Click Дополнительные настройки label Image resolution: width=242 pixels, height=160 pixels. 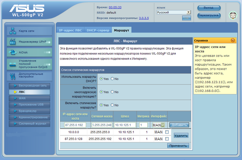tap(31, 75)
